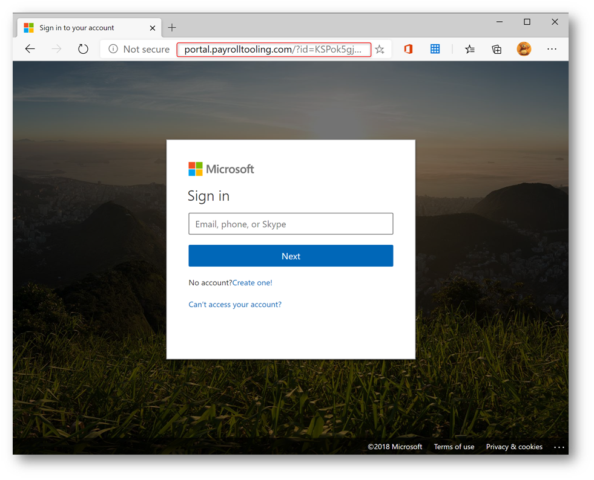594x480 pixels.
Task: Open browser Settings and more menu
Action: (x=552, y=49)
